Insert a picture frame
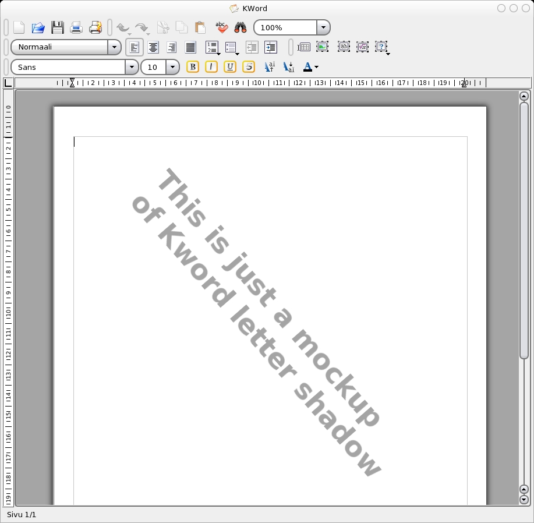The image size is (534, 523). click(322, 47)
